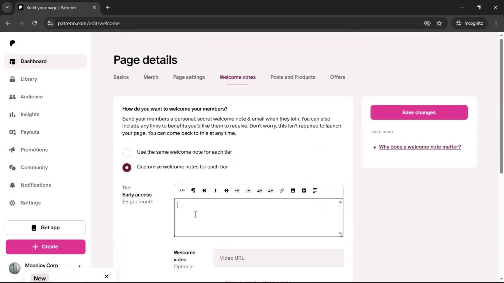The image size is (504, 283).
Task: Click the outdent icon in toolbar
Action: [x=271, y=191]
